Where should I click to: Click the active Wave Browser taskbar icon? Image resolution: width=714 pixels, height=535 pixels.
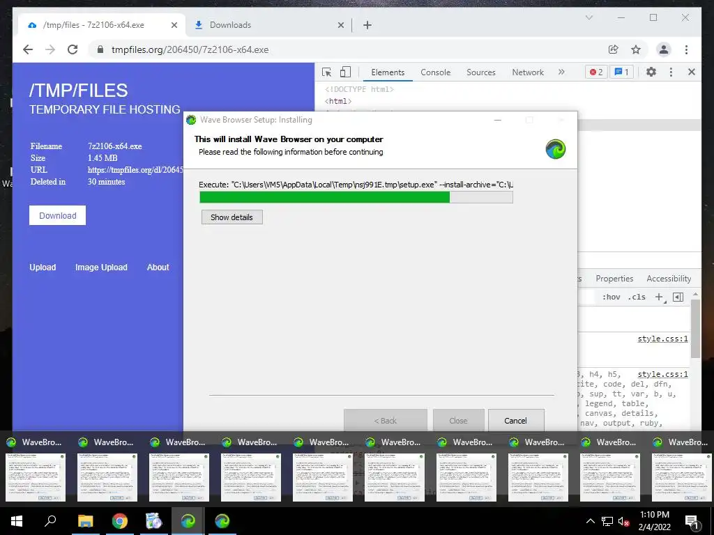point(188,521)
